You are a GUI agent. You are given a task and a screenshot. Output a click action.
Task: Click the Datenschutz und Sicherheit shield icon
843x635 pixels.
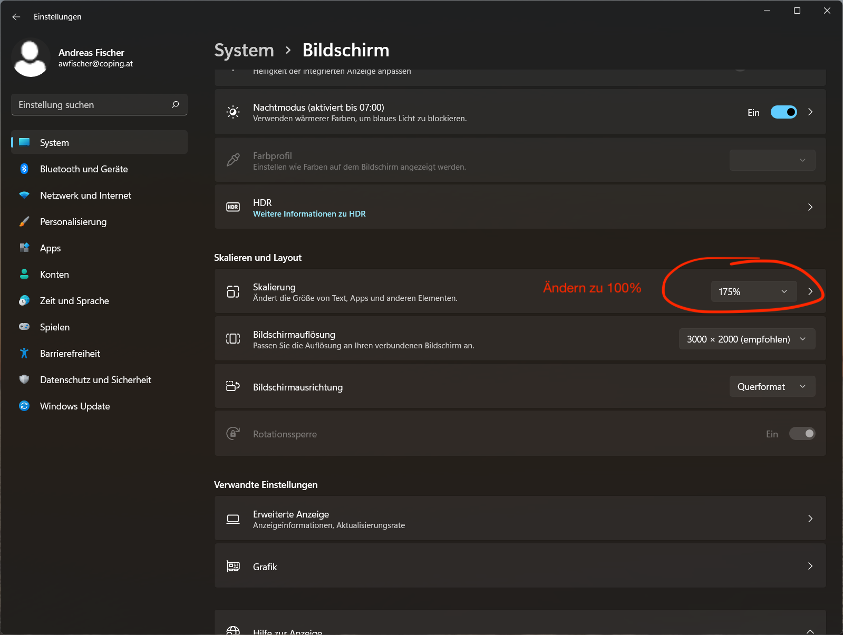(x=24, y=379)
